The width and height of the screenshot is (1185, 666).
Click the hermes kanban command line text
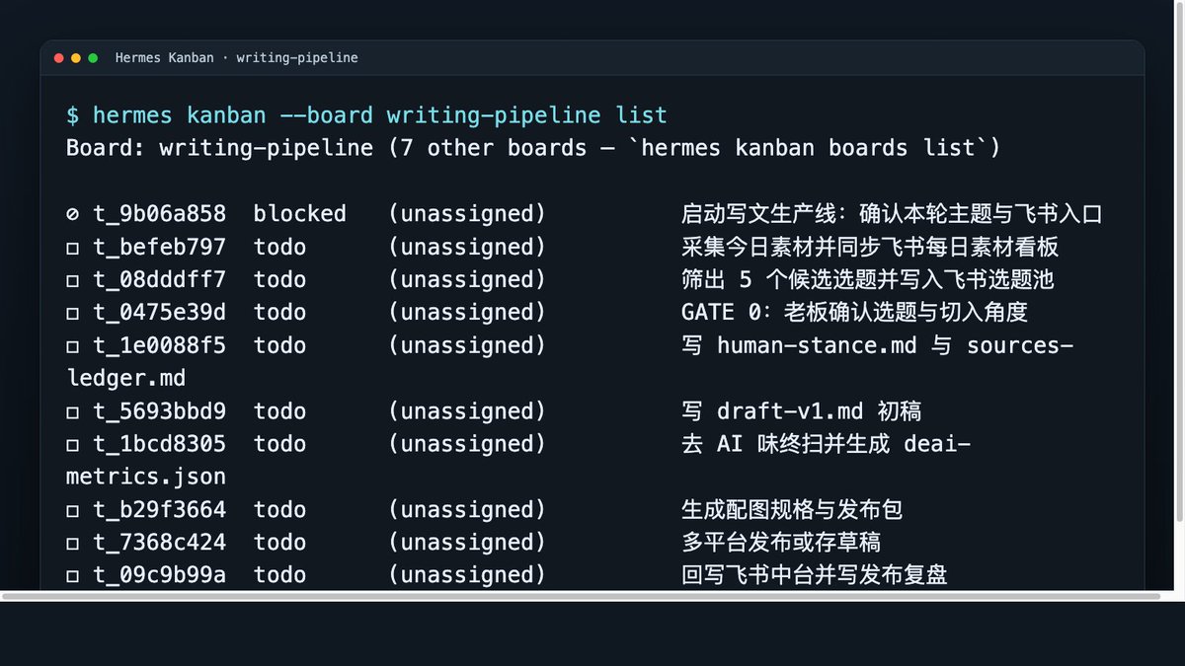[x=366, y=115]
